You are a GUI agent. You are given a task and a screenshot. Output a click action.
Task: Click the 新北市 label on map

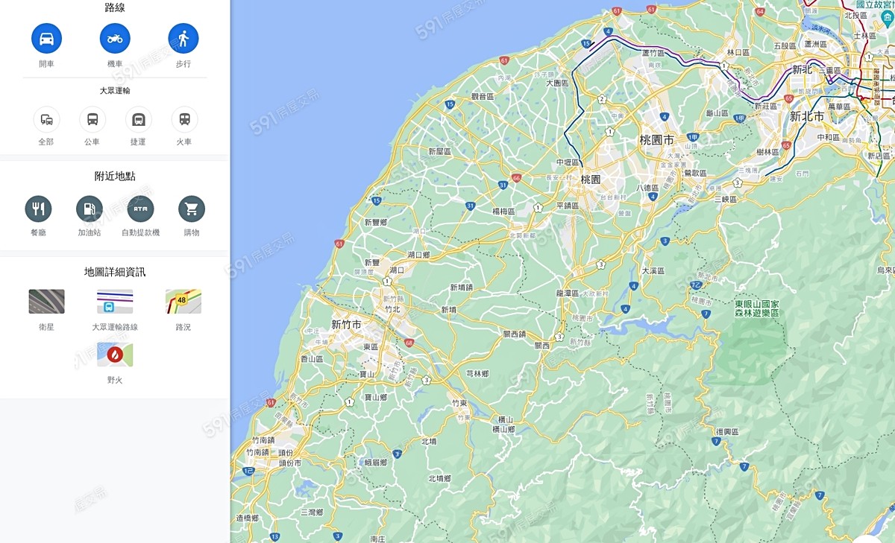pos(807,116)
